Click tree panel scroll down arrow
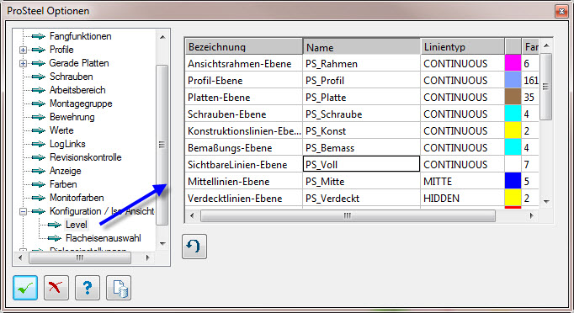574x313 pixels. [x=162, y=243]
